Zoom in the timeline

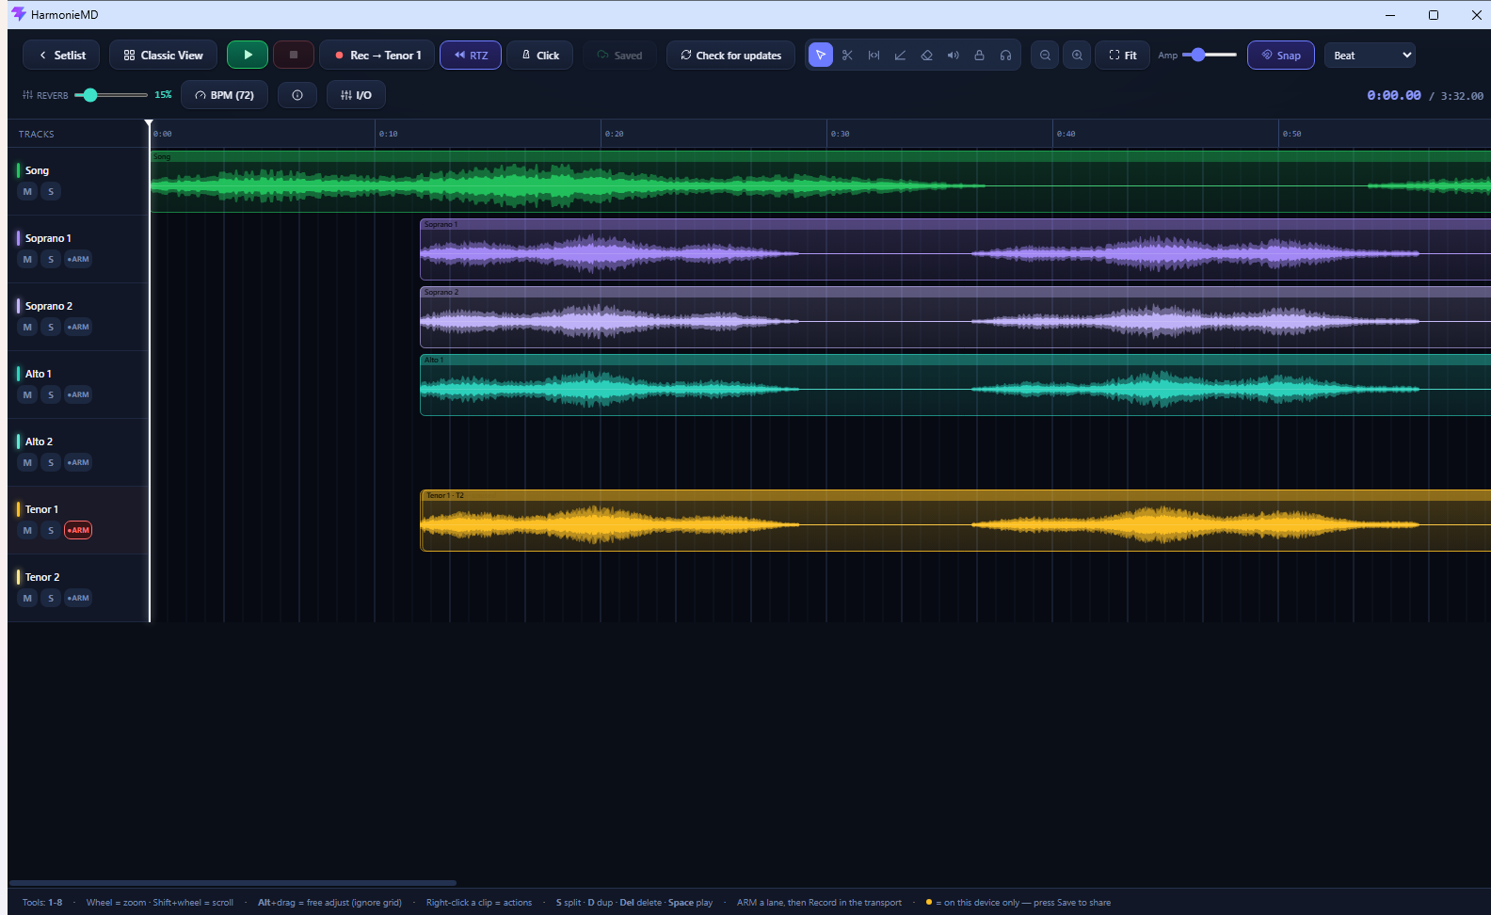[x=1077, y=56]
